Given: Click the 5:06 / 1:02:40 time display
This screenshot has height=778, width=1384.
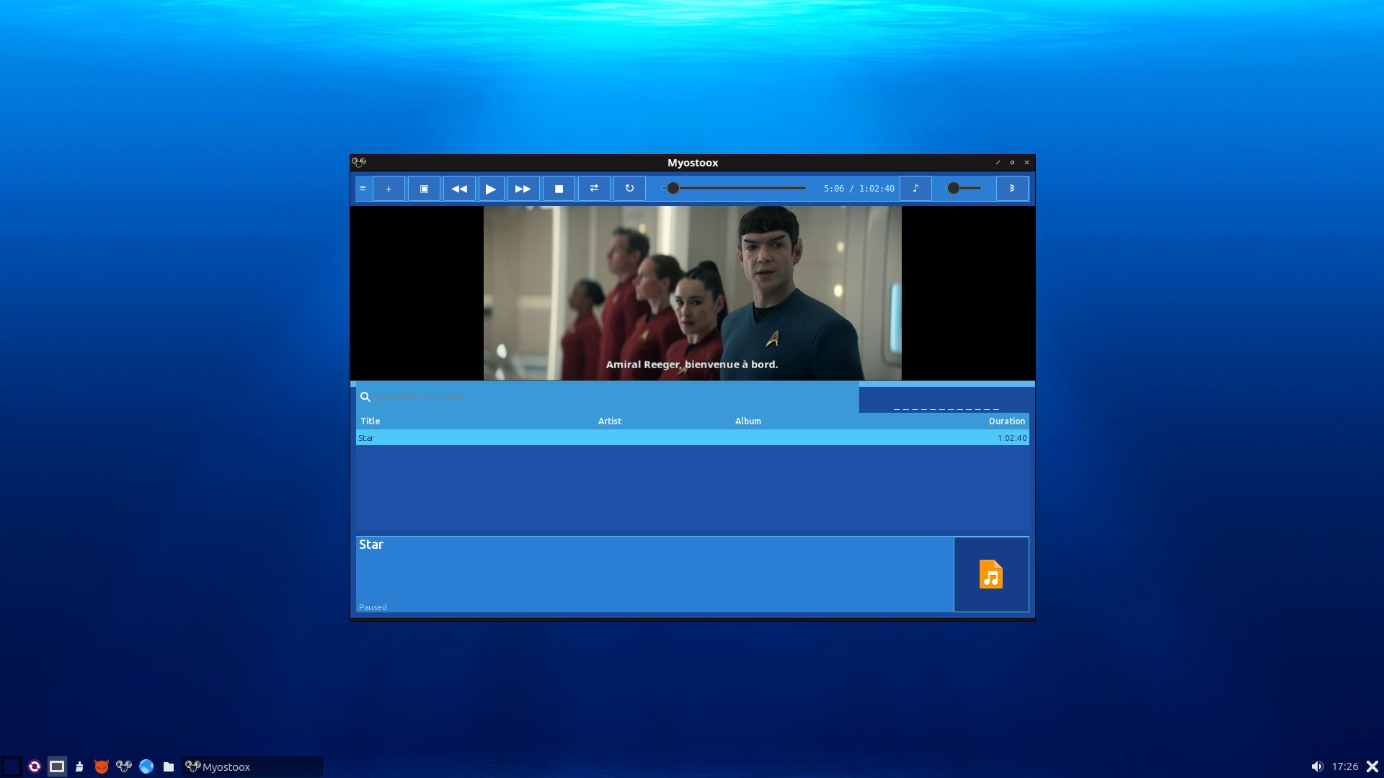Looking at the screenshot, I should [x=859, y=189].
